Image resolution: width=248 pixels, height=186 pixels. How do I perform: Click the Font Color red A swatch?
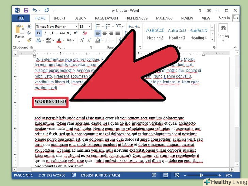59,40
